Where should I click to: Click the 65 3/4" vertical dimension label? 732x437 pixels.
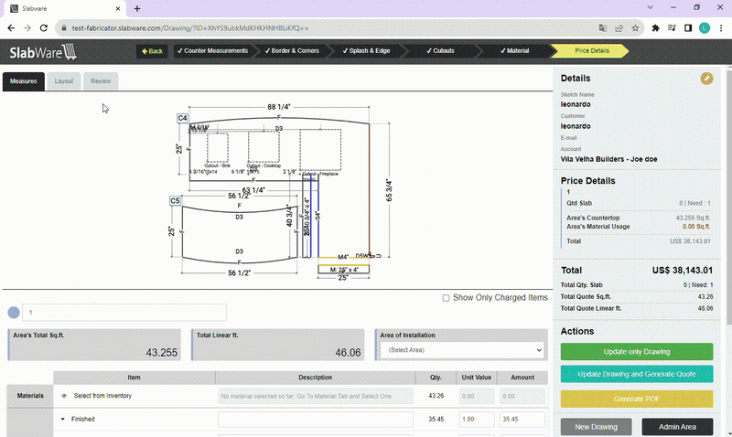pyautogui.click(x=389, y=190)
